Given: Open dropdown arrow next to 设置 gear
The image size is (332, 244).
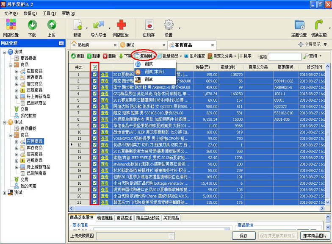Looking at the screenshot, I should tap(180, 28).
